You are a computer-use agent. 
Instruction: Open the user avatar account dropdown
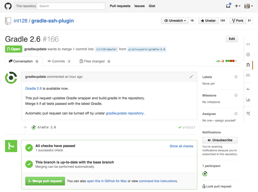click(249, 6)
